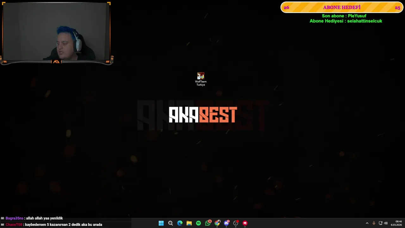Launch Microsoft Edge from taskbar

pos(180,223)
